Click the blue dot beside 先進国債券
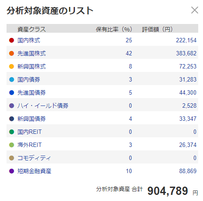This screenshot has width=203, height=201. [x=11, y=92]
